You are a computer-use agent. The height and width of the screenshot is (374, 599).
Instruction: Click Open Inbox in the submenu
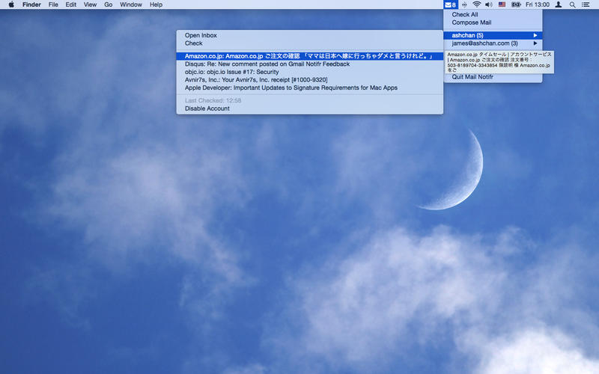click(201, 35)
